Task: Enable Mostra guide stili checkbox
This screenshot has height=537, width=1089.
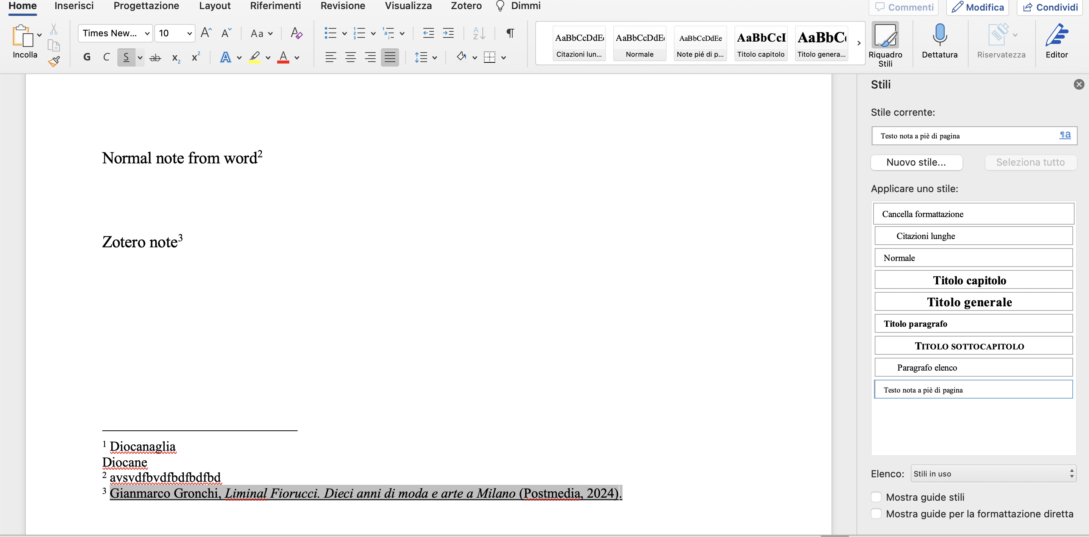Action: coord(876,497)
